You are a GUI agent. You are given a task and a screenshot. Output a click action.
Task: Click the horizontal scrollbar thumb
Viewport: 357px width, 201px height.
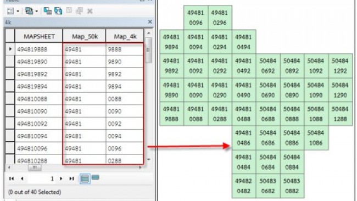click(x=35, y=168)
